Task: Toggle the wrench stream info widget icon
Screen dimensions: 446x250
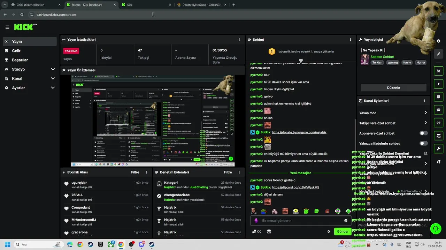Action: 438,149
